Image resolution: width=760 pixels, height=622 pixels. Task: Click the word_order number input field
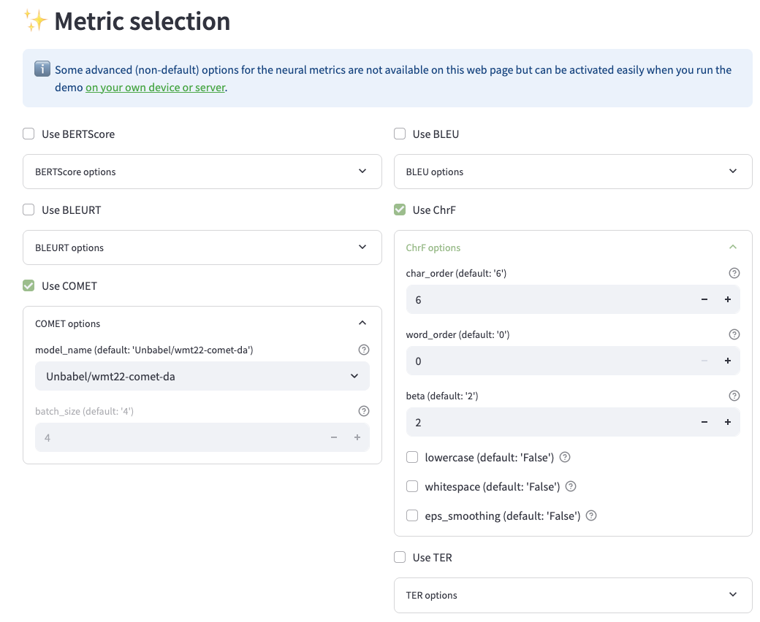click(550, 361)
